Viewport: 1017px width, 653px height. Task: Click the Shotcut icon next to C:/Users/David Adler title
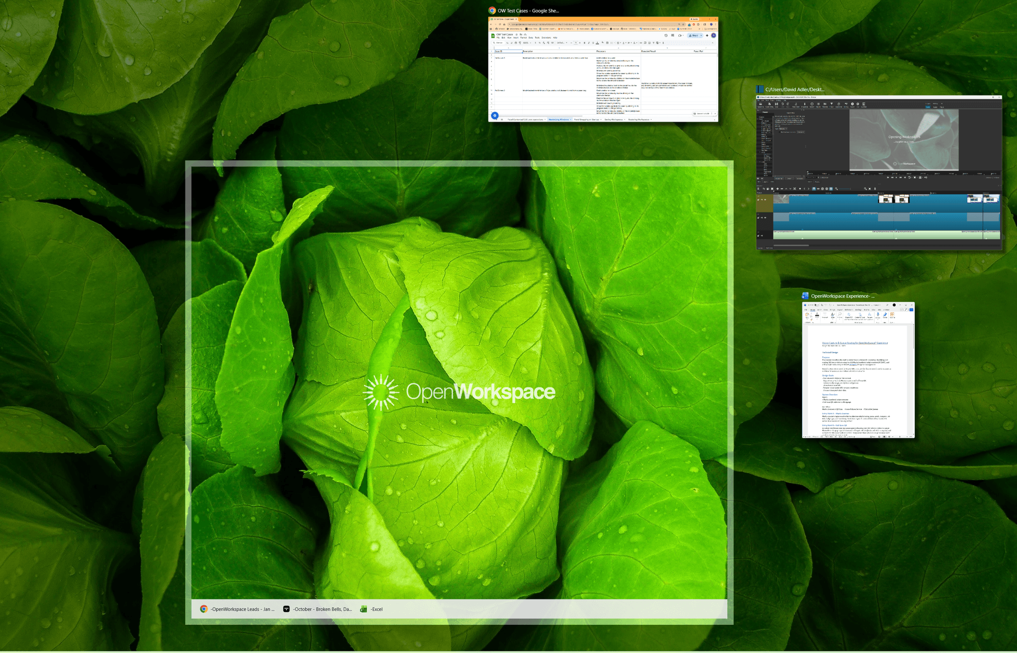760,90
